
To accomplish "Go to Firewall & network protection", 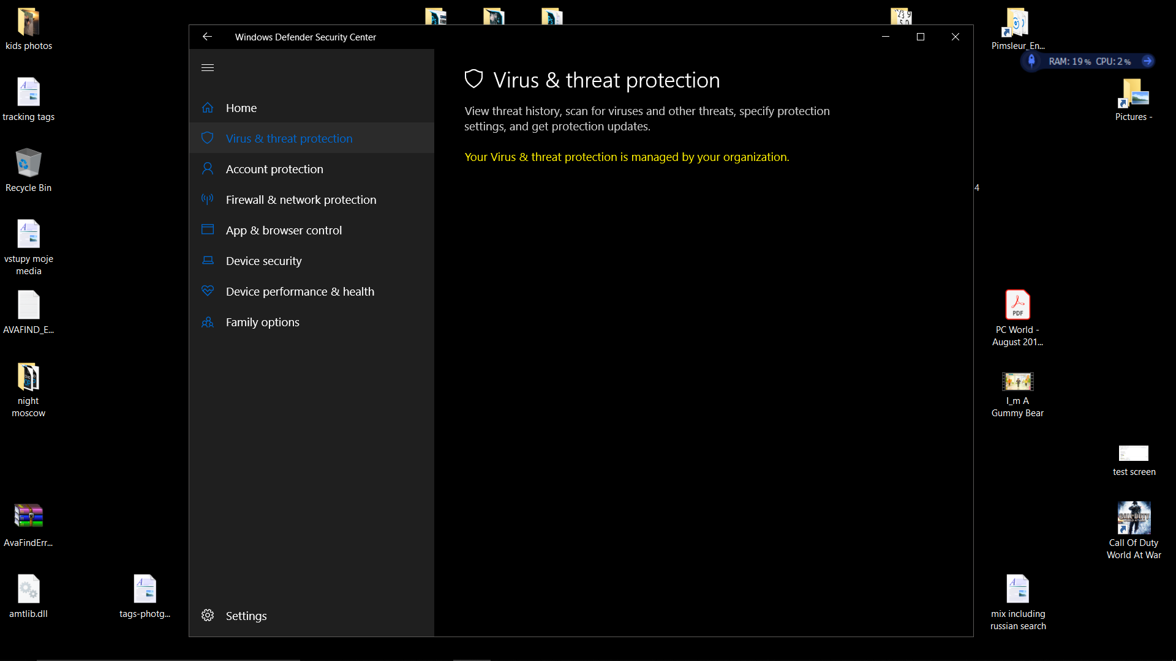I will tap(312, 200).
